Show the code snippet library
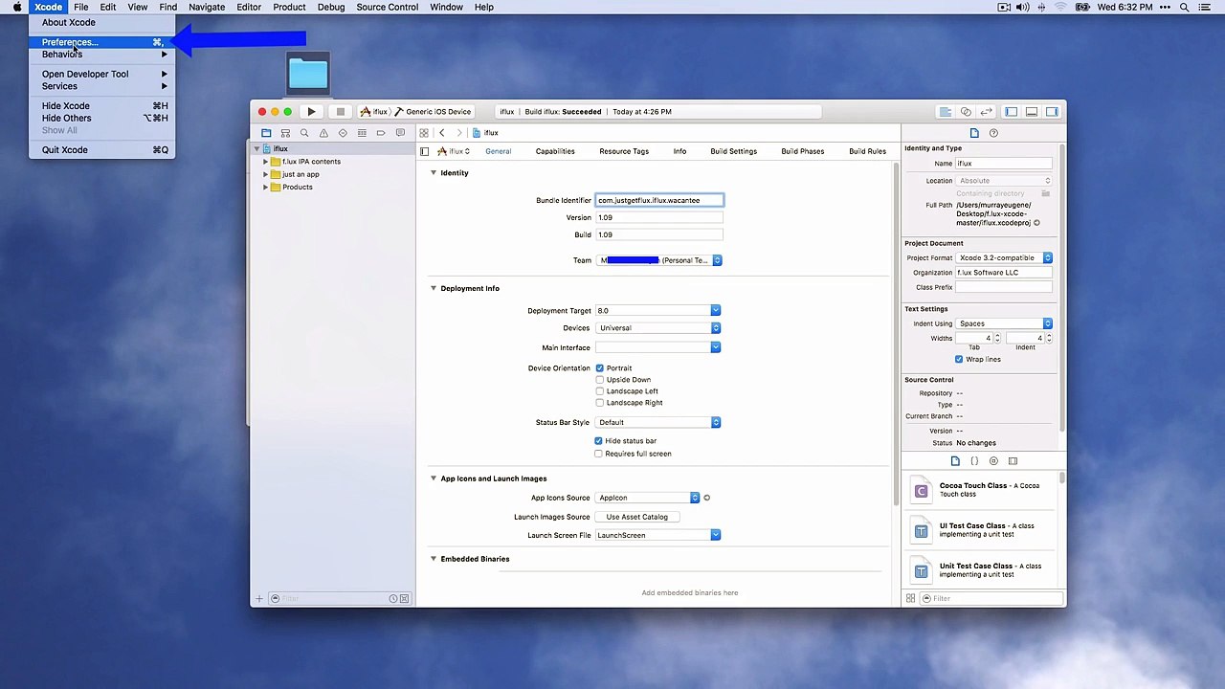 974,461
